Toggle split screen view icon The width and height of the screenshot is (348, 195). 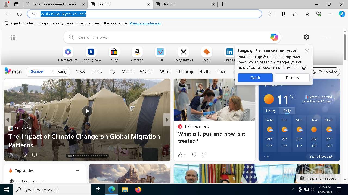click(282, 14)
